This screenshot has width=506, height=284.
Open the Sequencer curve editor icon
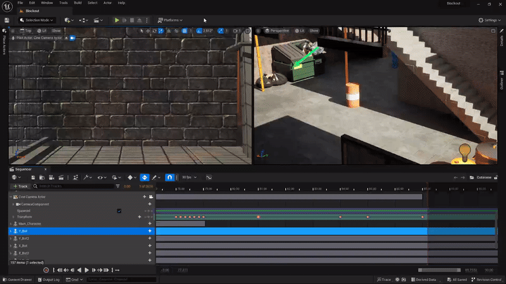click(x=208, y=178)
